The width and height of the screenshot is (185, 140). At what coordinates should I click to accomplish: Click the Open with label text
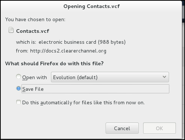point(35,78)
